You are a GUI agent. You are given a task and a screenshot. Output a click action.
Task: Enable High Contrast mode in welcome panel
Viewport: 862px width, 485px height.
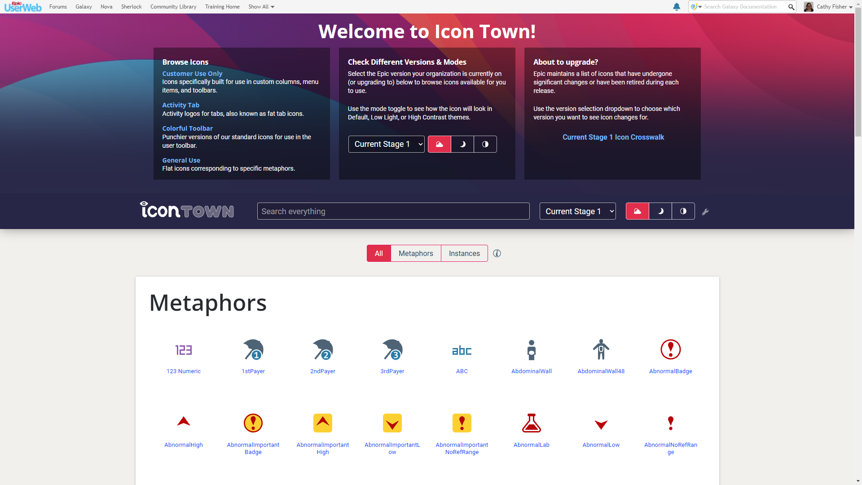485,144
